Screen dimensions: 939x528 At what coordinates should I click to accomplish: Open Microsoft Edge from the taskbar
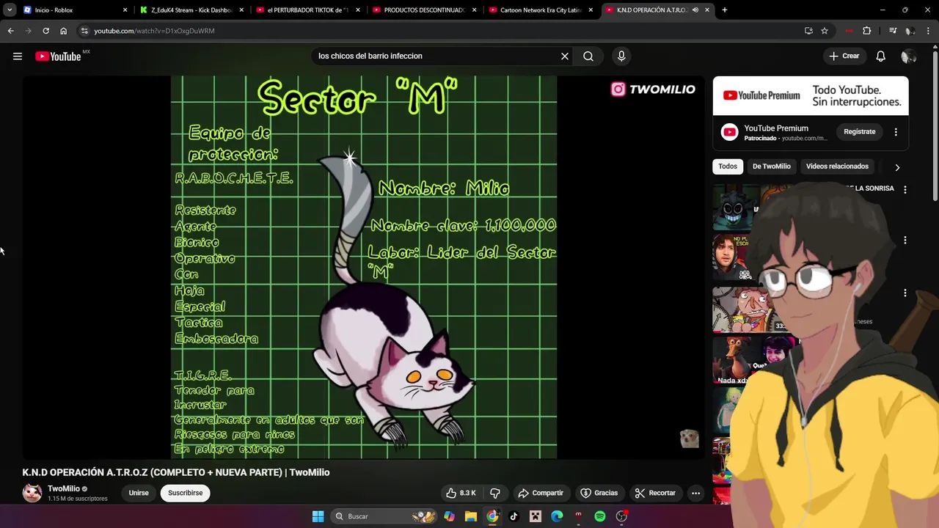coord(557,516)
